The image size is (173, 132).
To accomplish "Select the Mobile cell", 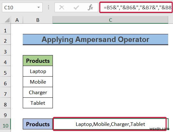I will tap(38, 82).
